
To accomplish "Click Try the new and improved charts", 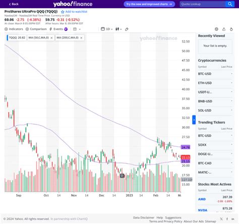I will coord(149,4).
